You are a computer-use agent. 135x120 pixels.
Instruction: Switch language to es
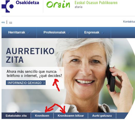(x=11, y=22)
